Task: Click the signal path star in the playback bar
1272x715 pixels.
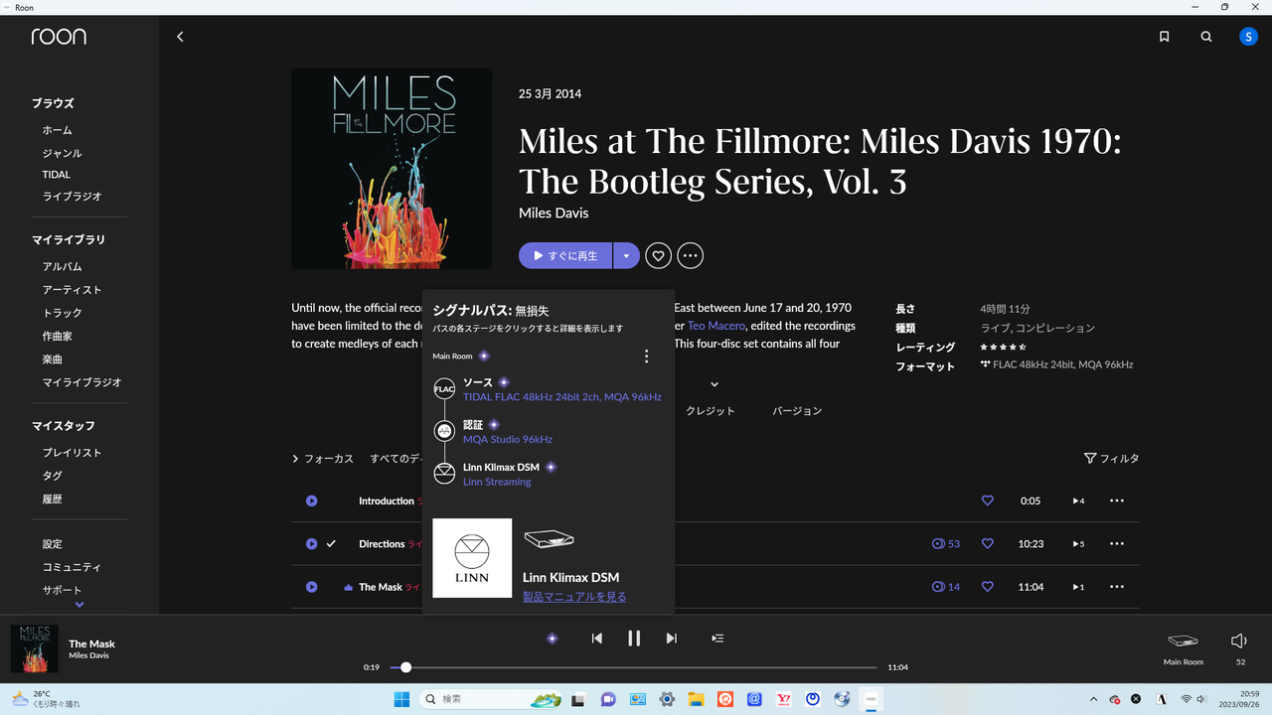Action: 552,639
